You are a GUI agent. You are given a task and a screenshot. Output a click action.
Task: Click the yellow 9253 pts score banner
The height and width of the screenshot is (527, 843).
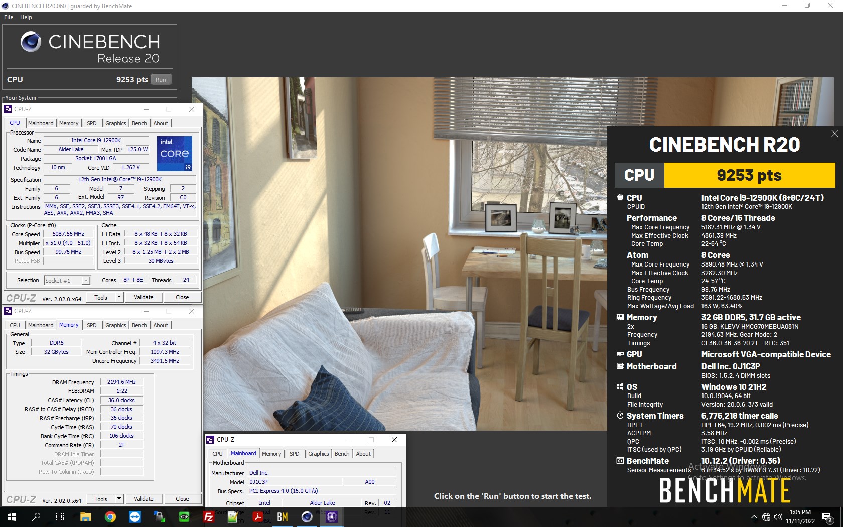[749, 175]
